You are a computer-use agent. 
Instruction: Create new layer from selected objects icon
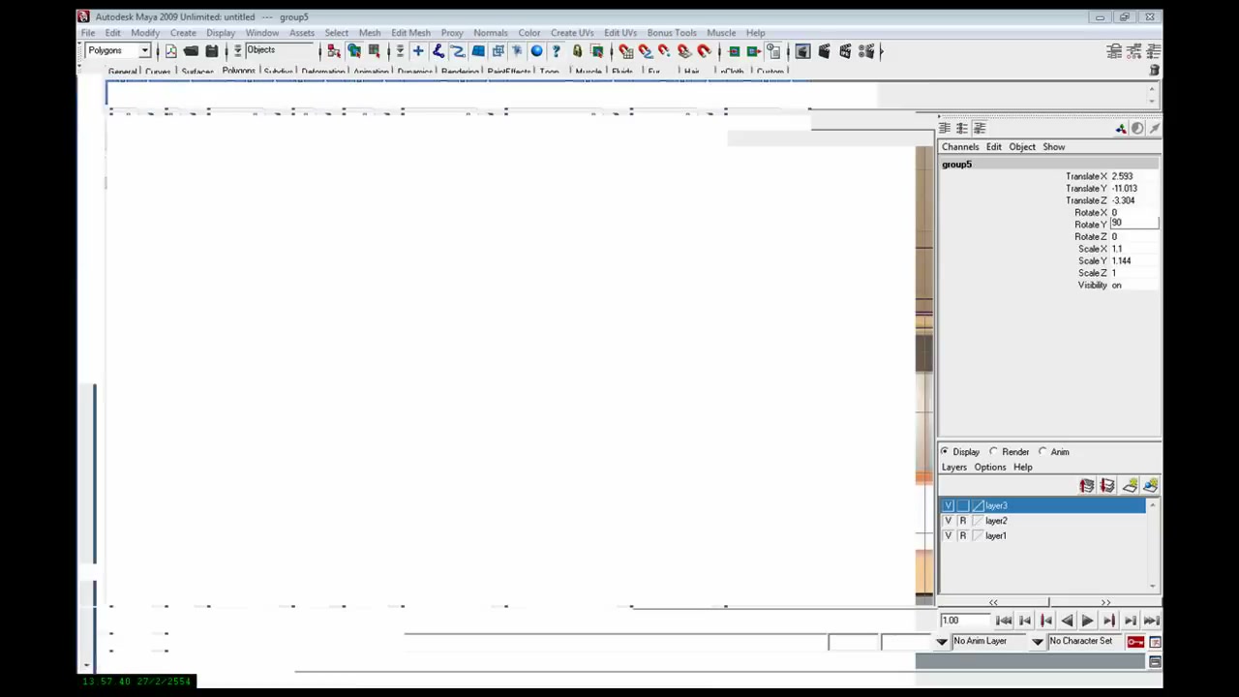click(x=1150, y=486)
